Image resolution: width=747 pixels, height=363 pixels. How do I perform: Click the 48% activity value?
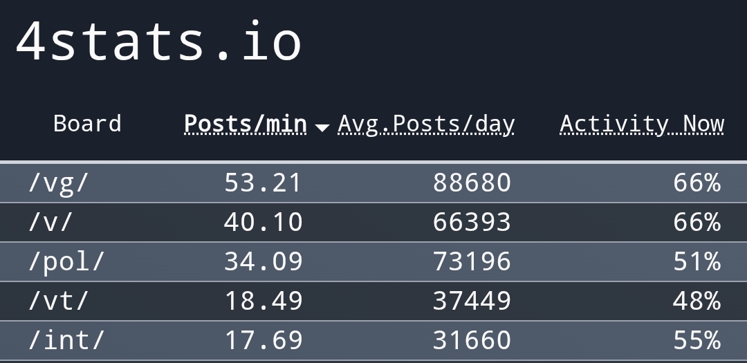[697, 301]
